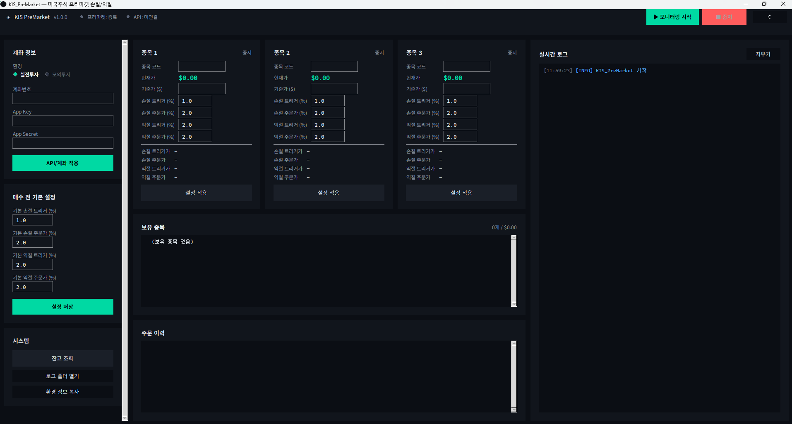Screen dimensions: 792x424
Task: Focus the App Secret input field
Action: [63, 143]
